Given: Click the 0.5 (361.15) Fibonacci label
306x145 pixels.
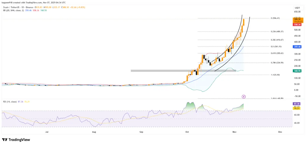Looking at the screenshot, I should point(276,46).
